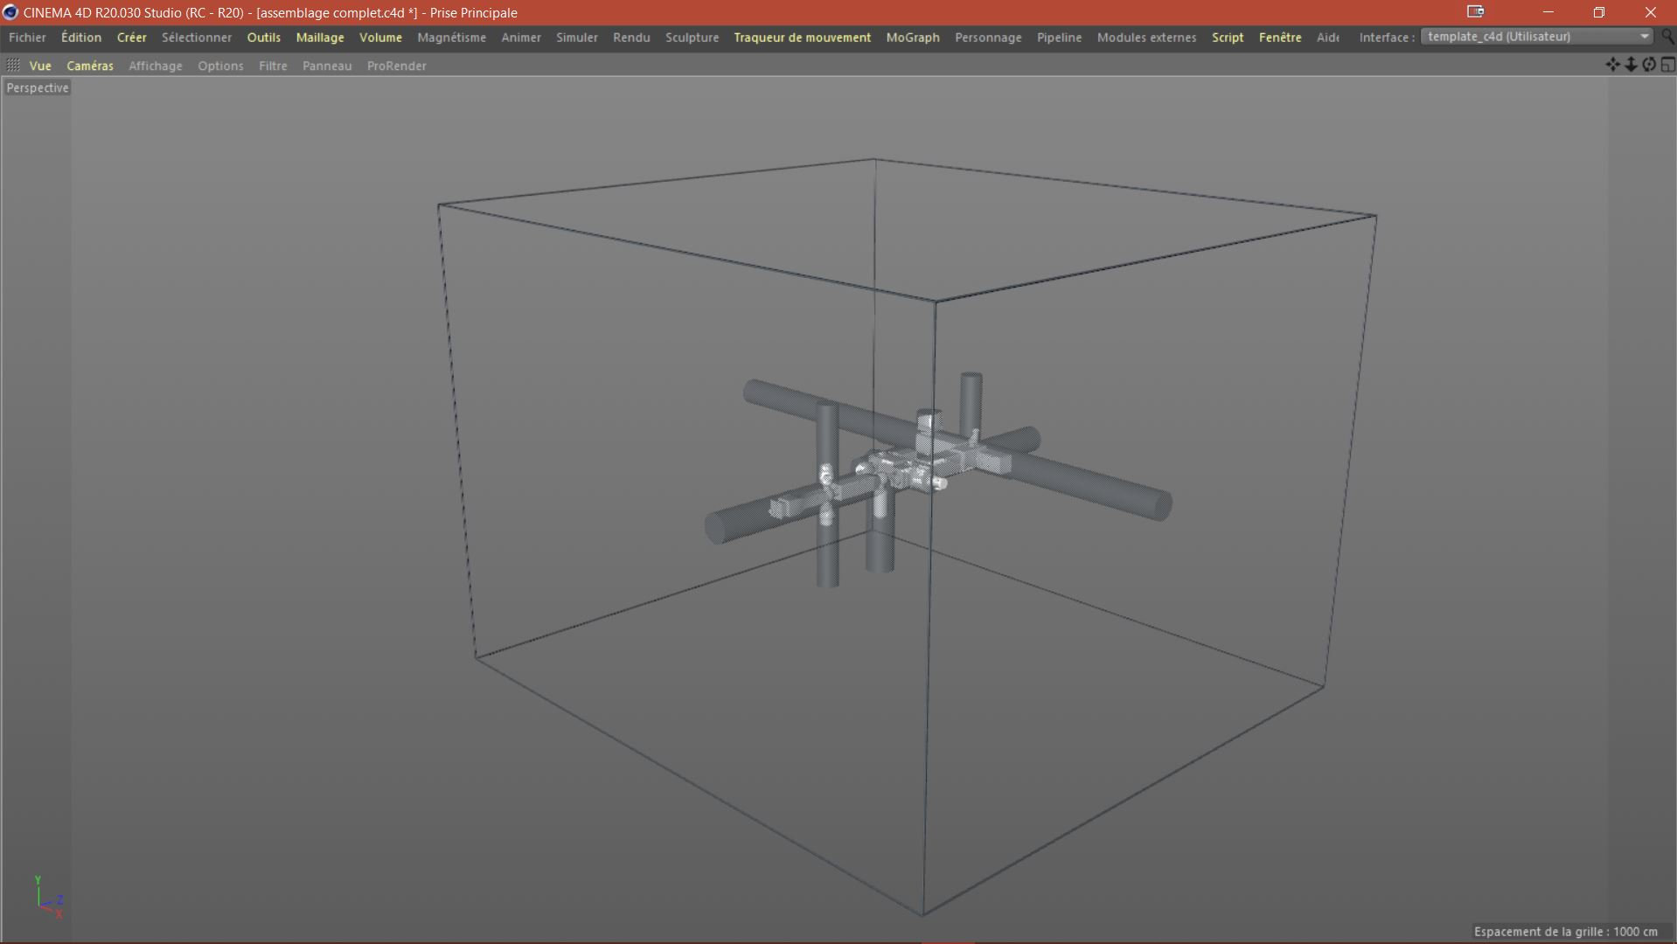Click the fullscreen mode icon in title bar
The width and height of the screenshot is (1677, 944).
pos(1476,12)
